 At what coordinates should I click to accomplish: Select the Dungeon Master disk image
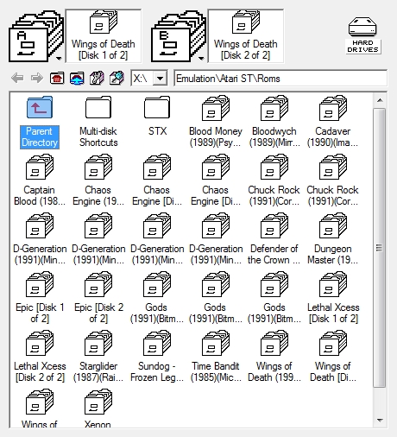tap(333, 239)
